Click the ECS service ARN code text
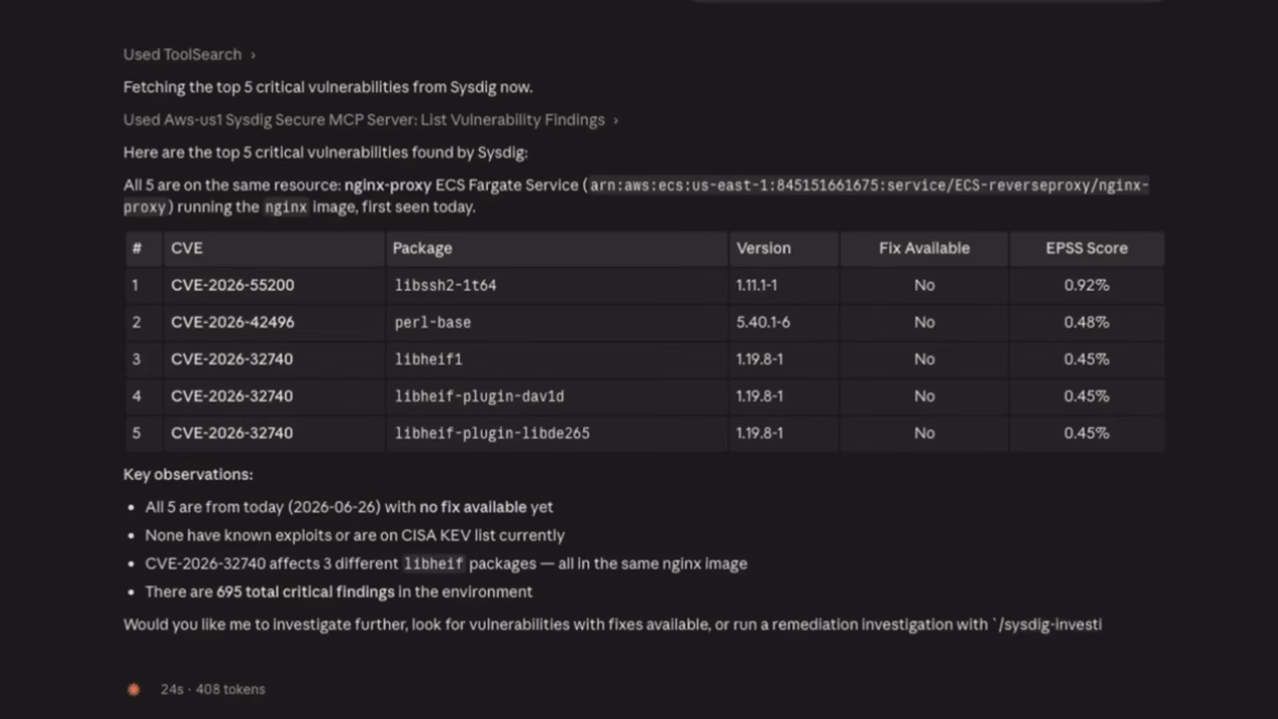Screen dimensions: 1278x719 [x=869, y=185]
